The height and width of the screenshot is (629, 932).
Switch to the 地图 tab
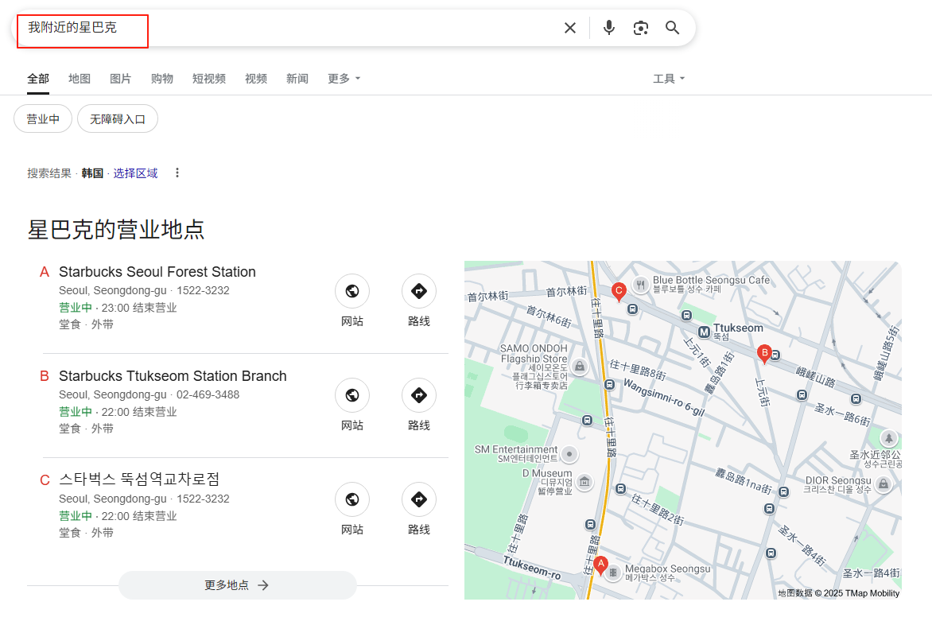[79, 78]
